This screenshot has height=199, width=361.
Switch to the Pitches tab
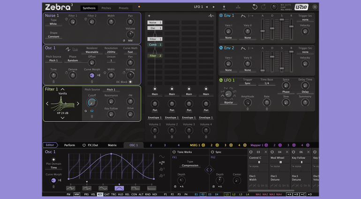coord(106,8)
